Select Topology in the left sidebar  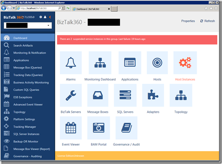click(28, 112)
